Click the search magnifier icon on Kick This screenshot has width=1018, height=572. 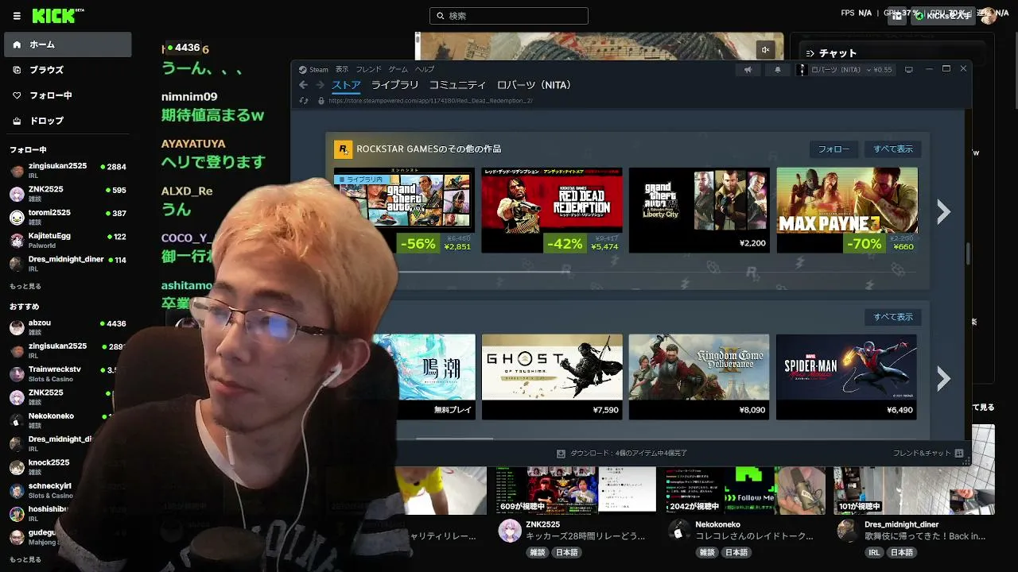tap(440, 16)
